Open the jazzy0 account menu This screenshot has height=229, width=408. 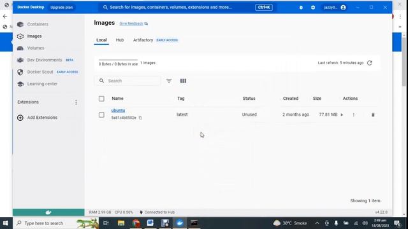(x=335, y=8)
